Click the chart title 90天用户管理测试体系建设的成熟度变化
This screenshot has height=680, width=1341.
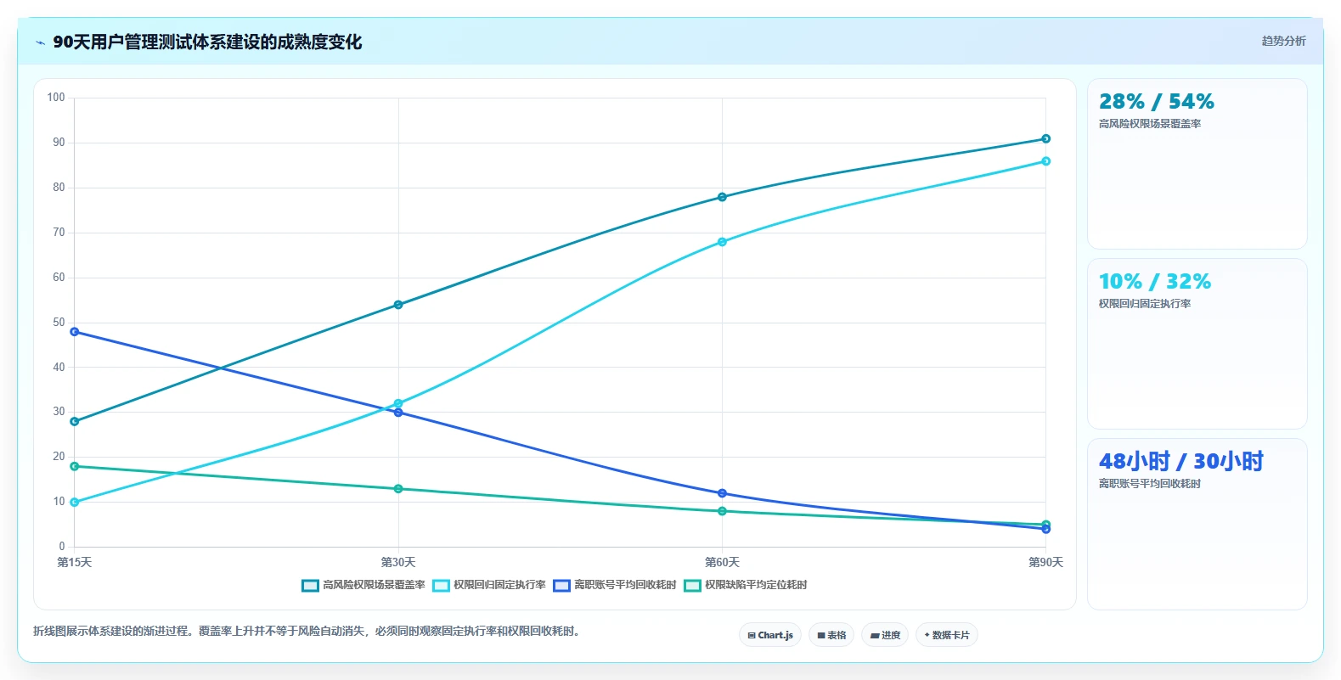point(207,42)
